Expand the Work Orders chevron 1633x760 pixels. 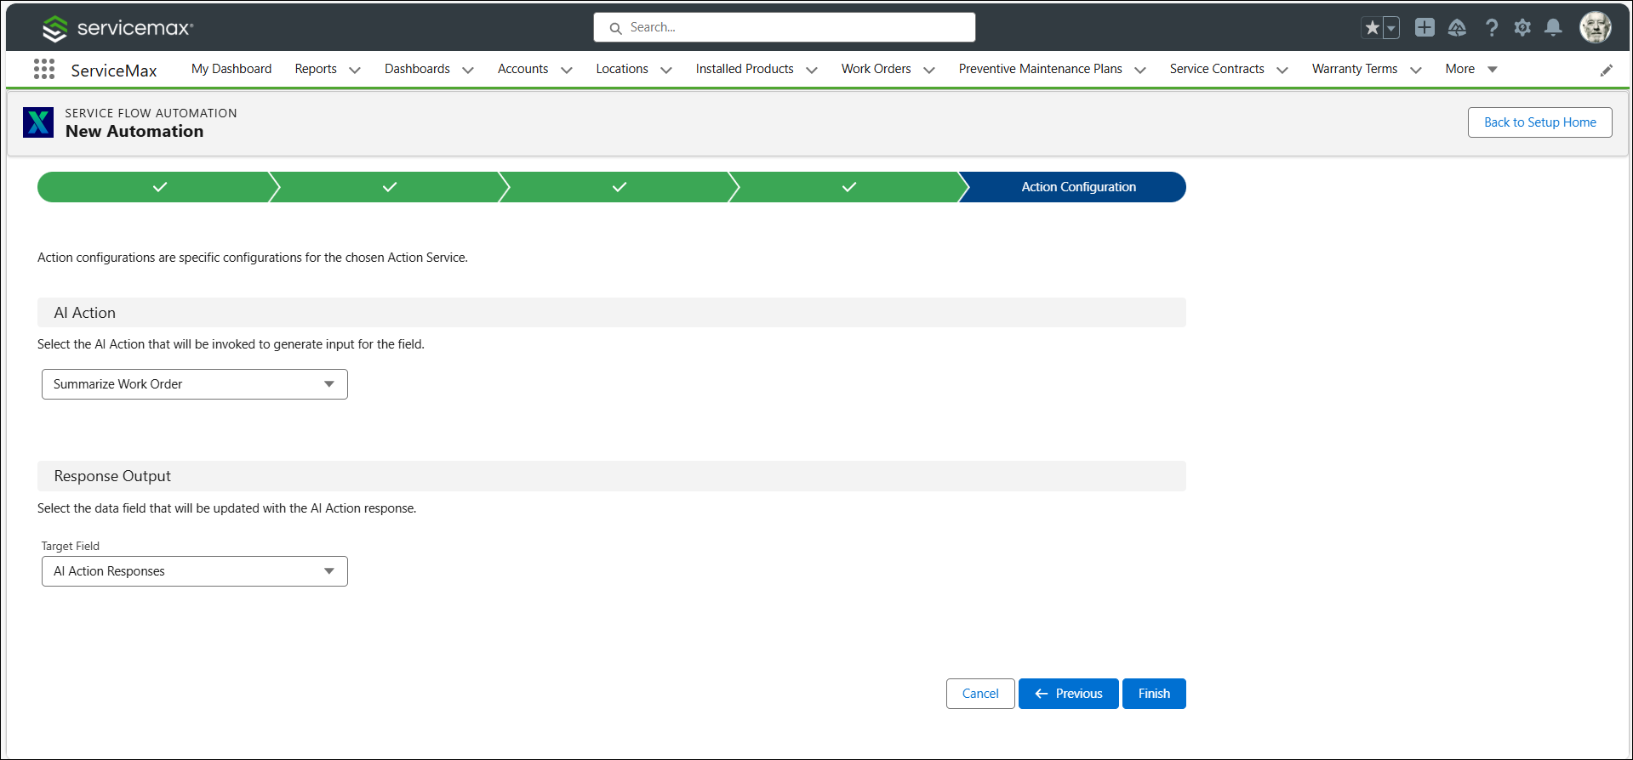point(929,70)
